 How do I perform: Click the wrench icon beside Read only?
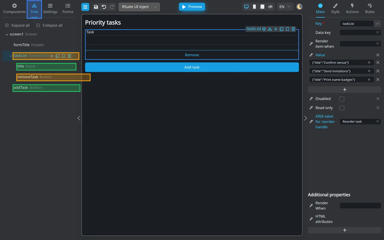[311, 108]
